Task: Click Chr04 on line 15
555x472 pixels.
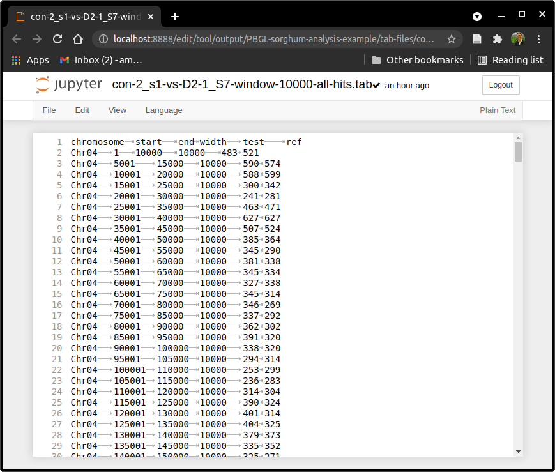Action: pos(84,294)
